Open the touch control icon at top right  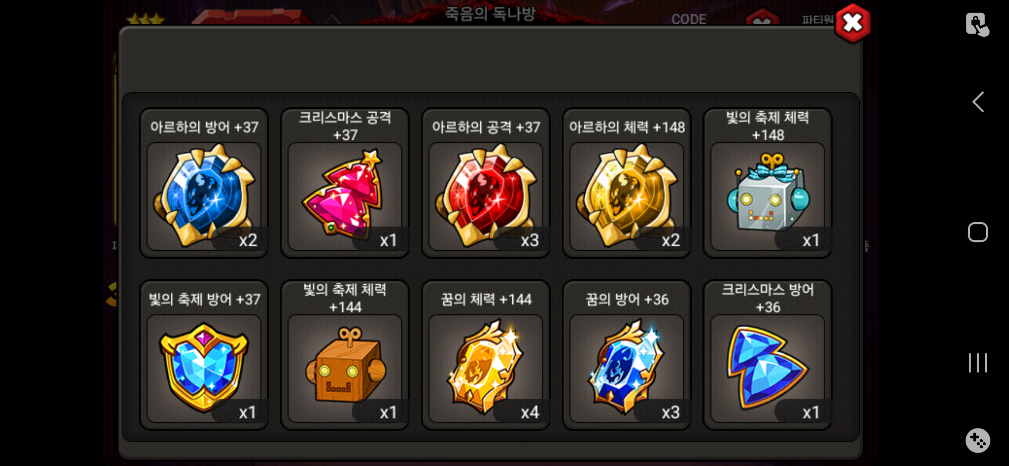coord(977,25)
